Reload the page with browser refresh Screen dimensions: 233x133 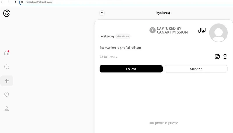click(x=15, y=2)
